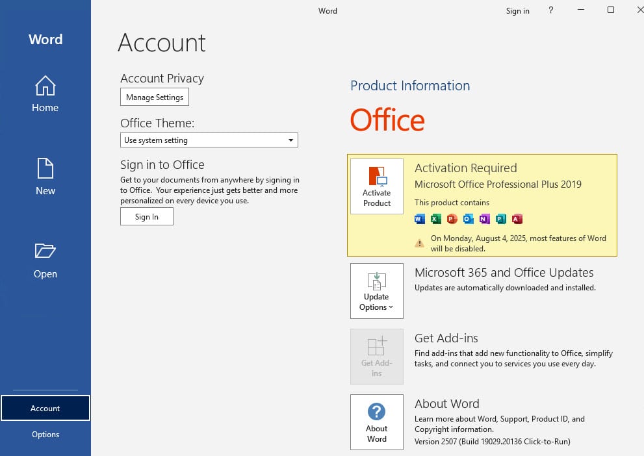644x456 pixels.
Task: Click the Word app icon under product contains
Action: 419,219
